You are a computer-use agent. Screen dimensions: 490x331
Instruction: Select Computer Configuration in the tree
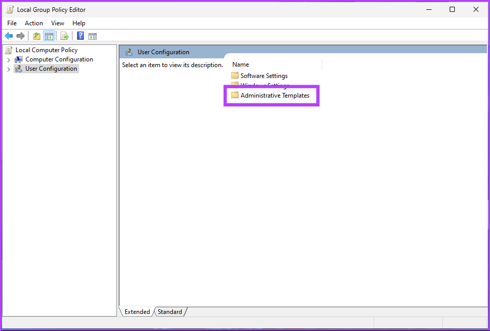click(x=59, y=59)
